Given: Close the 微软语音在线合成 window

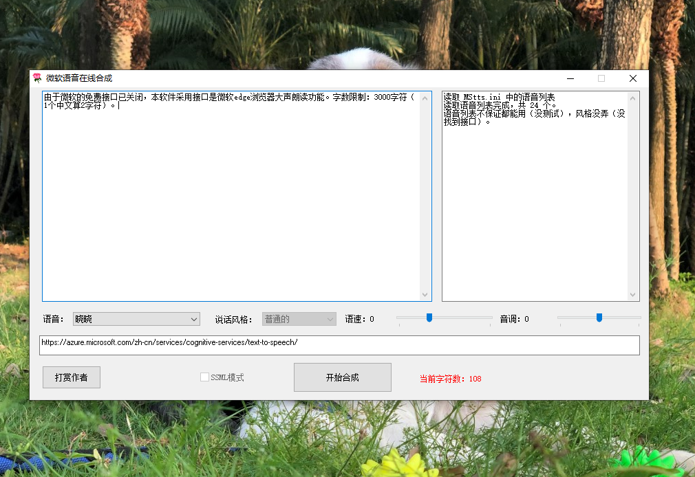Looking at the screenshot, I should click(633, 78).
